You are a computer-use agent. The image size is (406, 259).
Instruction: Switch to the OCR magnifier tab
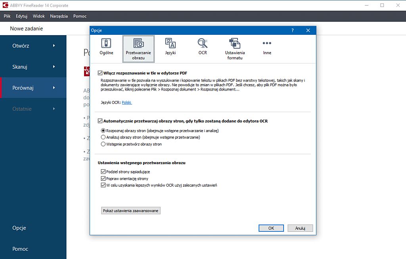click(x=203, y=43)
